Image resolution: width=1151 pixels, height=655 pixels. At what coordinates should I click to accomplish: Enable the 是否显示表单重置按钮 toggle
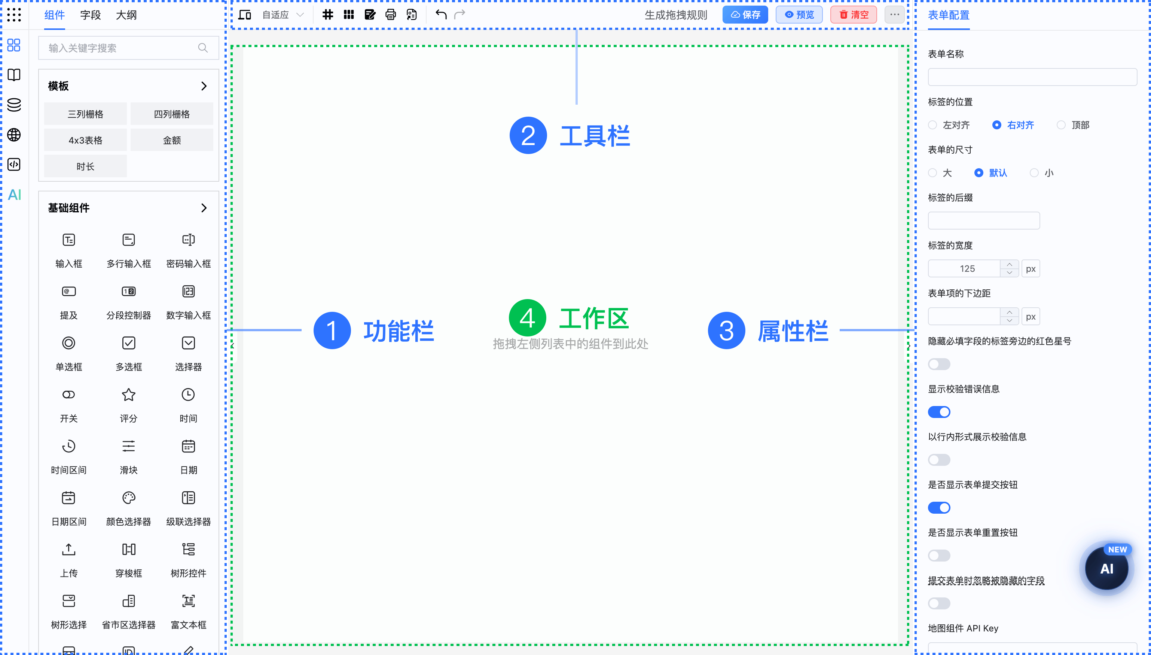(x=939, y=556)
